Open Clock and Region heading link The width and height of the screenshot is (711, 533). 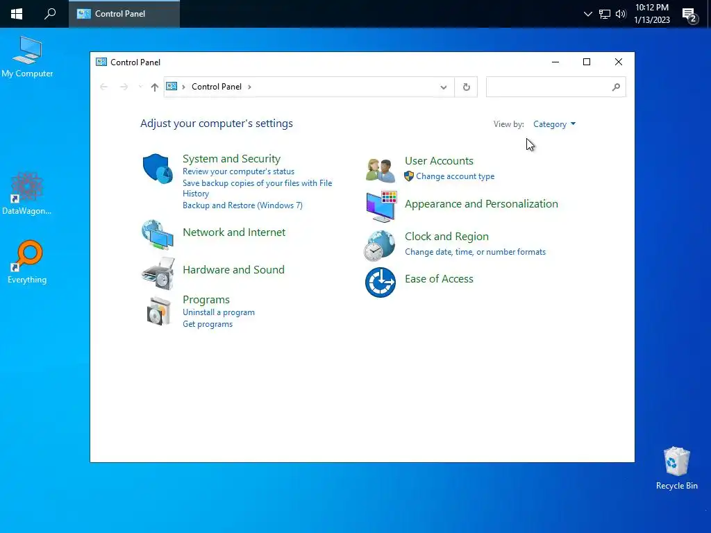click(446, 237)
